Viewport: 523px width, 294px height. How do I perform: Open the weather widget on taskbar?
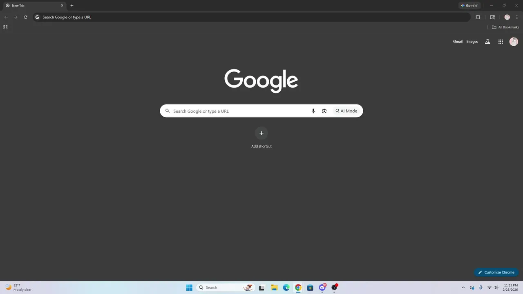click(x=18, y=287)
